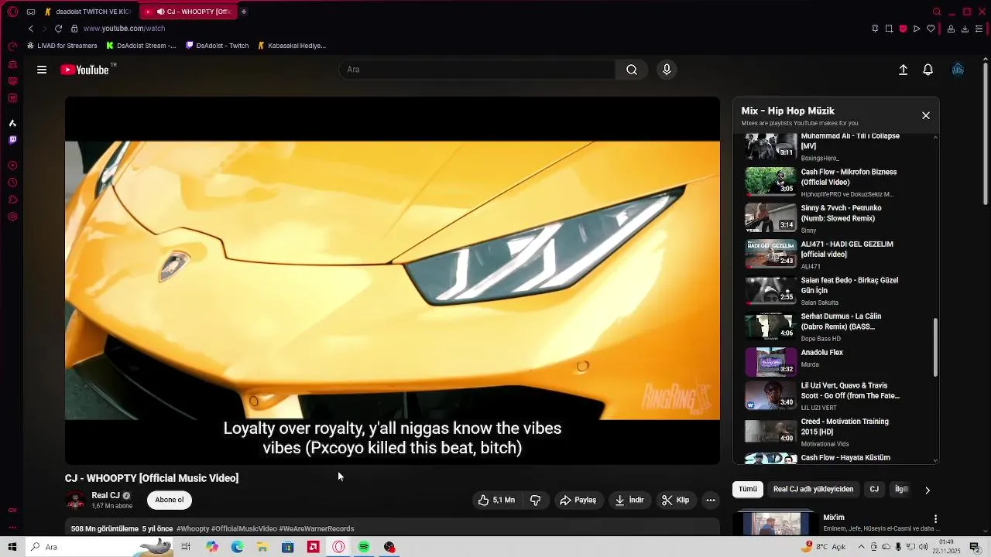The image size is (991, 557).
Task: Open the DsAdoist Stream bookmark
Action: click(x=141, y=46)
